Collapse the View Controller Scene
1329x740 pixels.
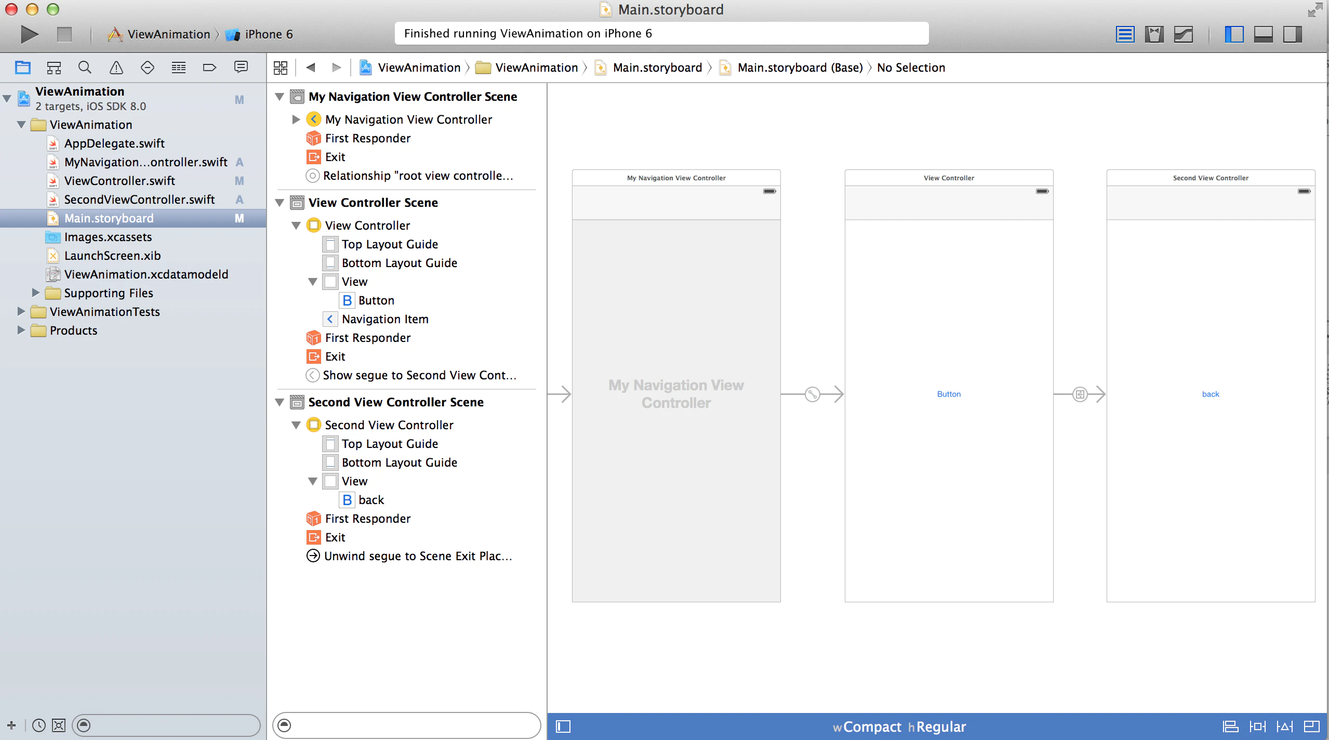point(280,203)
